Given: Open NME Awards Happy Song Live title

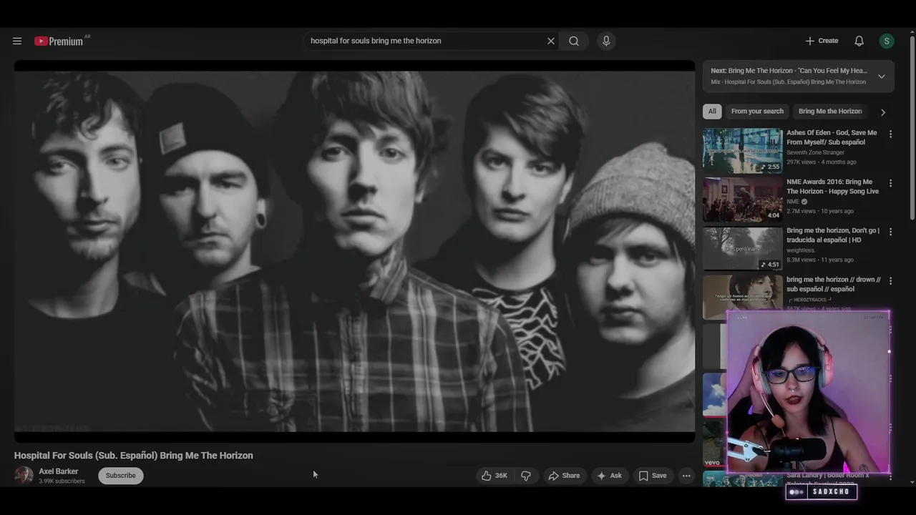Looking at the screenshot, I should click(x=832, y=186).
